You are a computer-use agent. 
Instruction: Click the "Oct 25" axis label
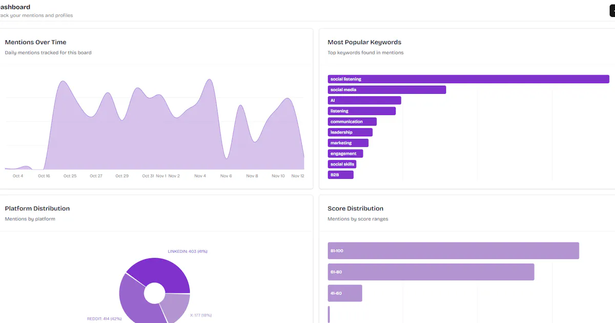[x=70, y=176]
